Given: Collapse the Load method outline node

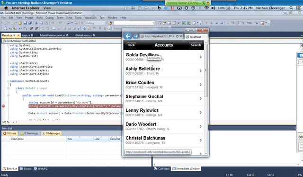Looking at the screenshot, I should 9,95.
